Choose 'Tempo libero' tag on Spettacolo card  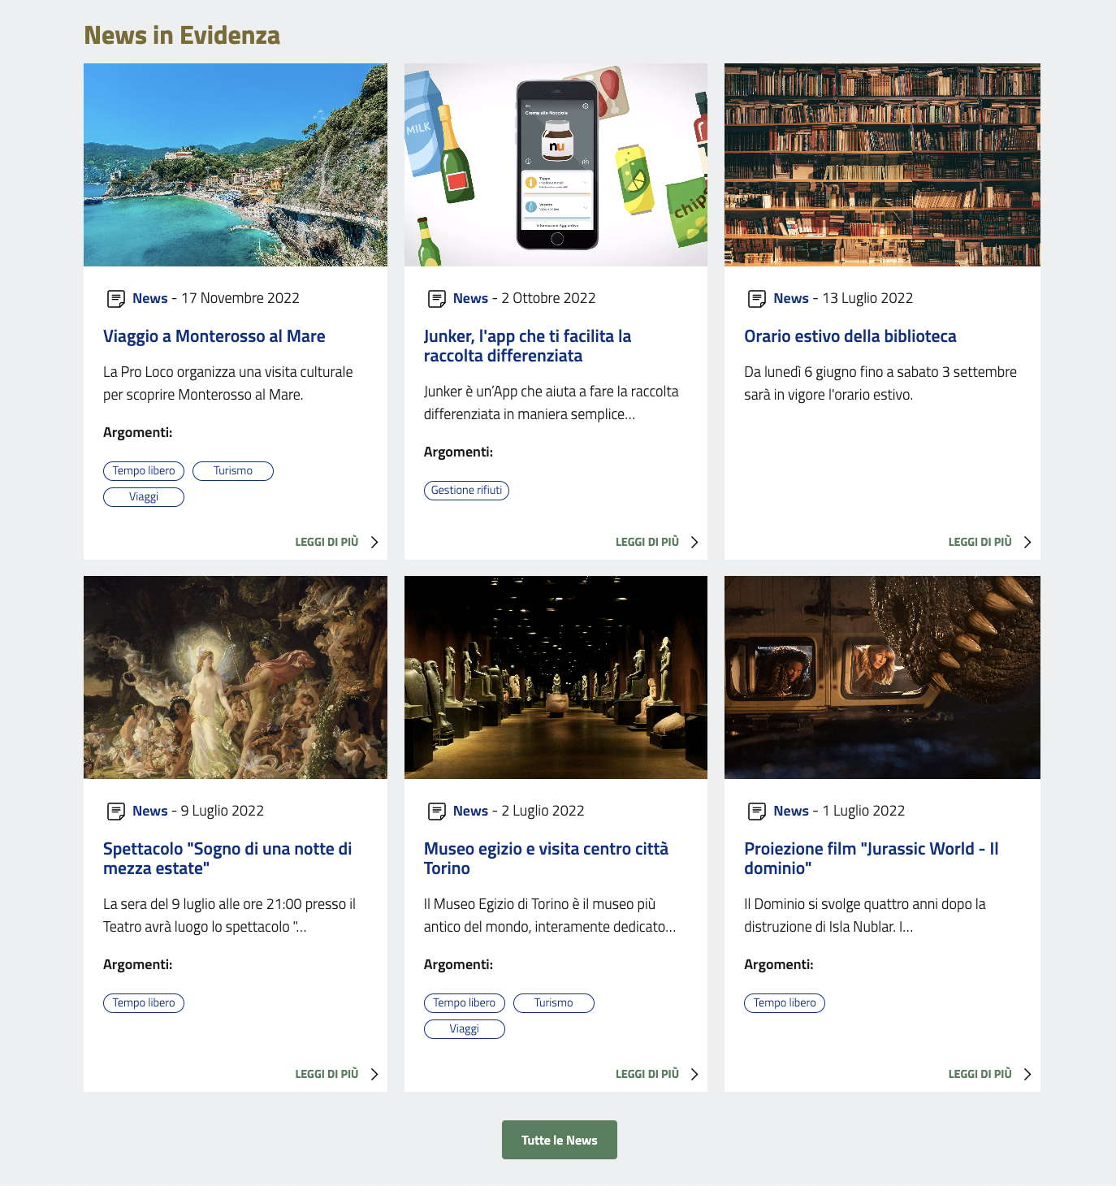coord(144,1003)
